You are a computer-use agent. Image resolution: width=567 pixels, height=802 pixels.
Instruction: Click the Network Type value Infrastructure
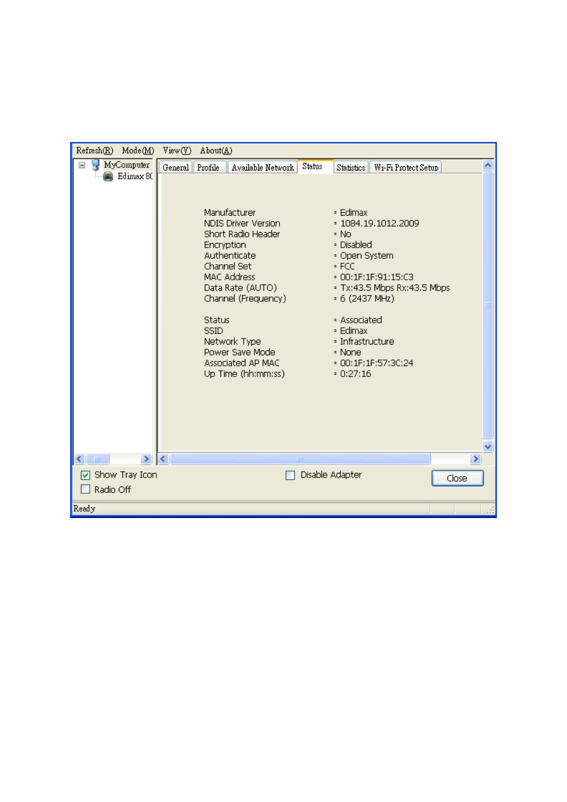pyautogui.click(x=367, y=342)
